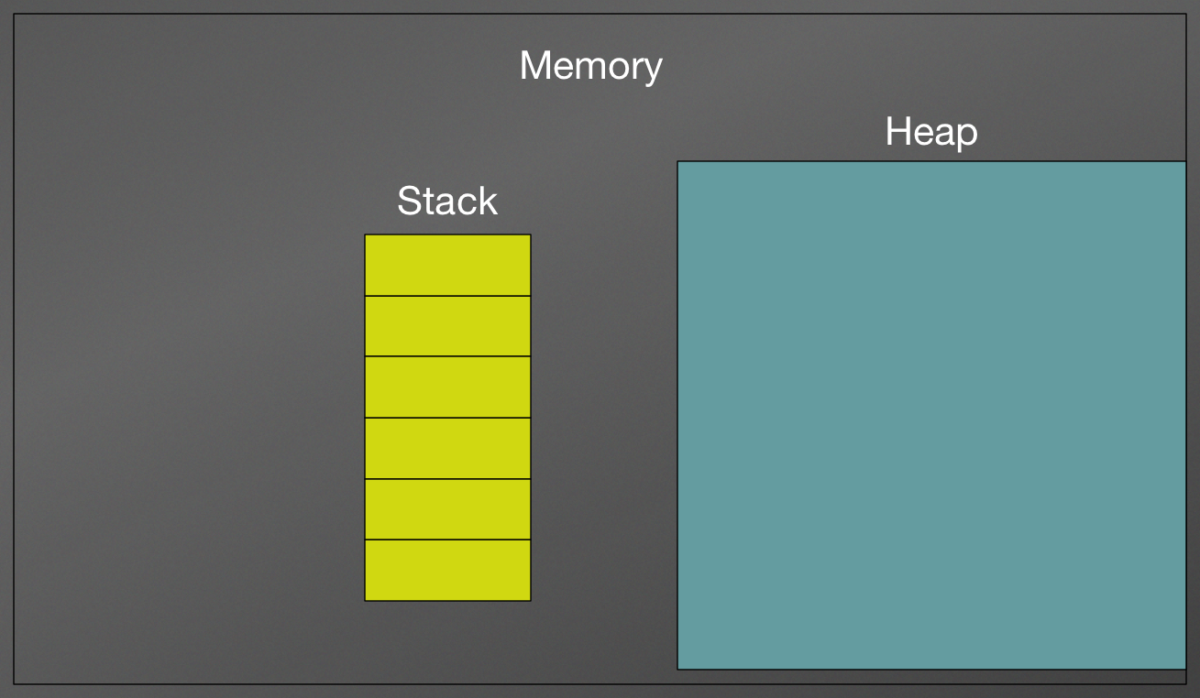
Task: Click top-left corner of outer Memory border
Action: (14, 14)
